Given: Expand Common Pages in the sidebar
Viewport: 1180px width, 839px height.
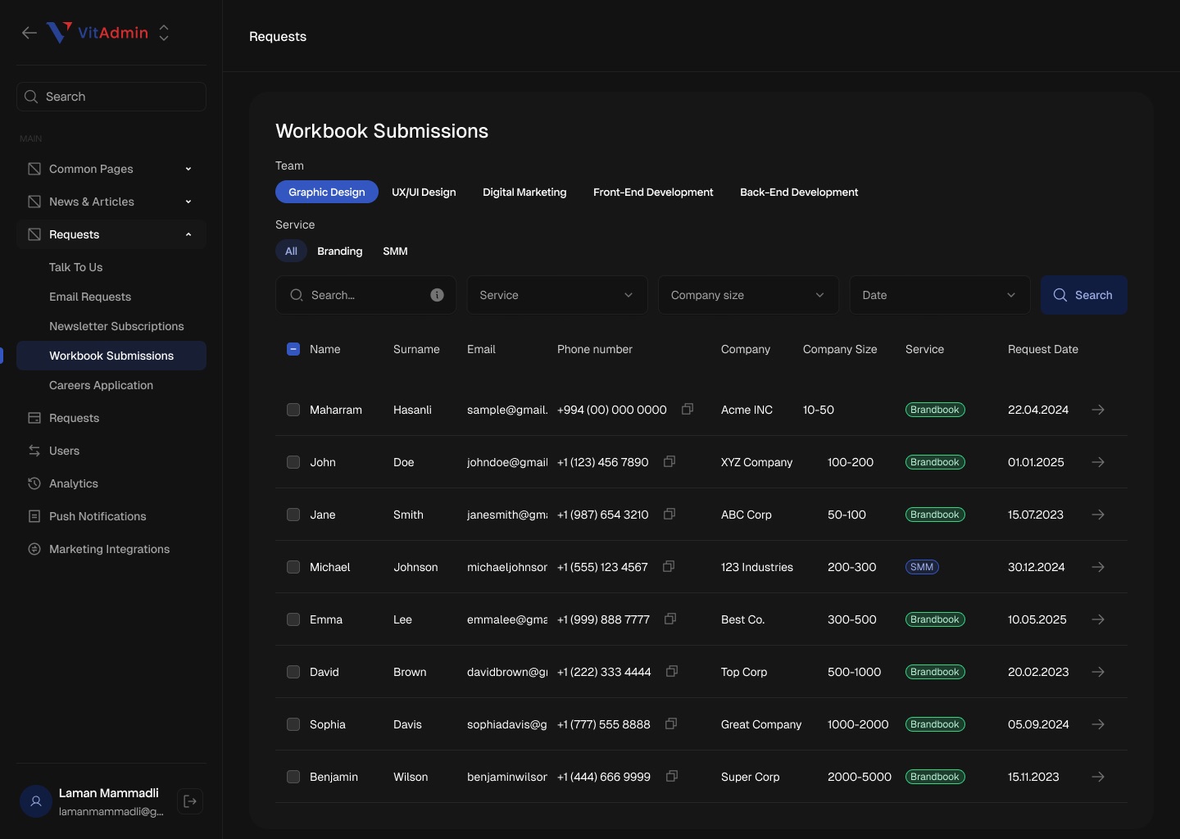Looking at the screenshot, I should point(111,169).
